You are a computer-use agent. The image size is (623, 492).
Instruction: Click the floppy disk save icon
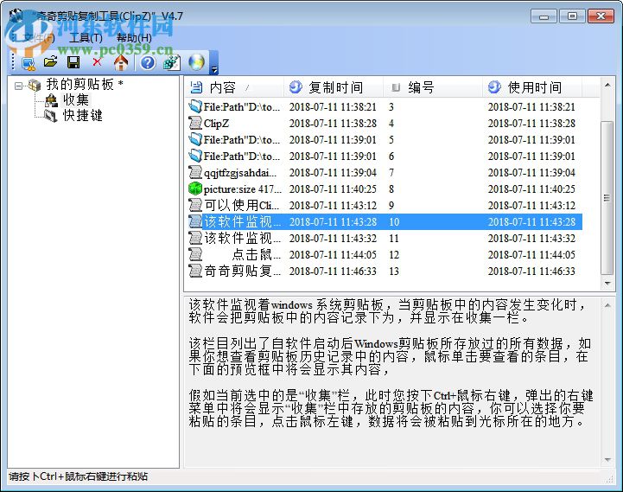[x=73, y=62]
